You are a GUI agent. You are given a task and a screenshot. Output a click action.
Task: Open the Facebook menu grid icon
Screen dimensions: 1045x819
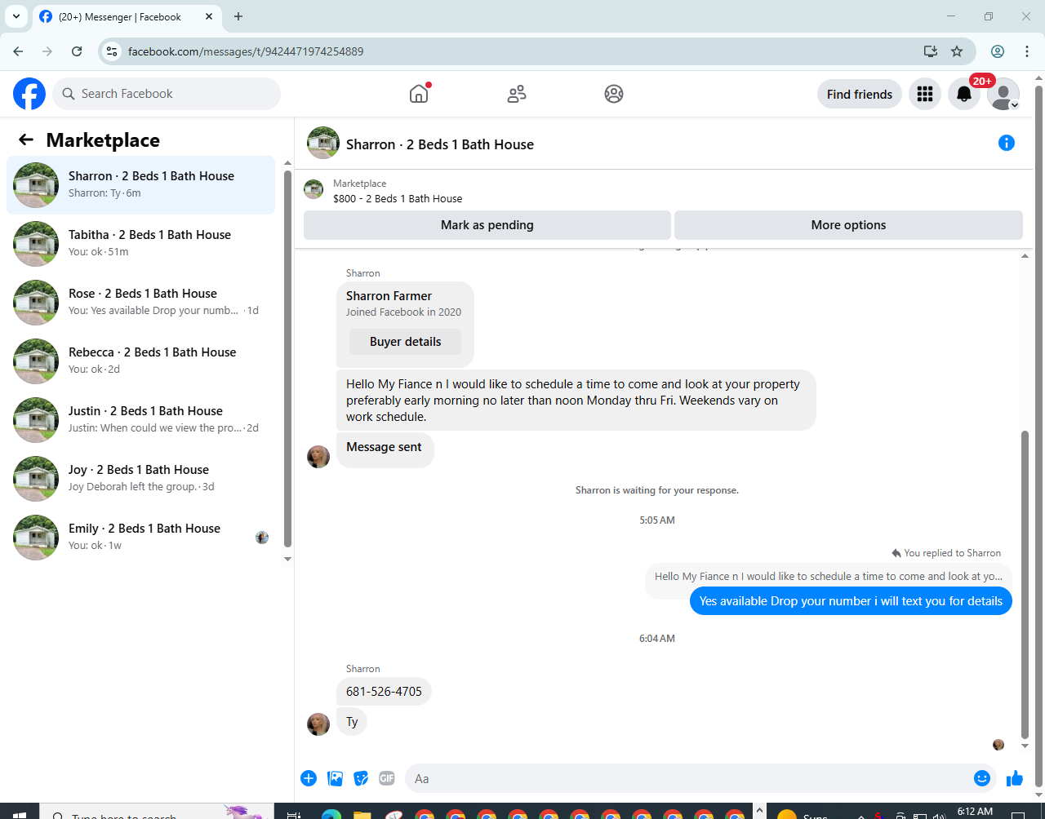click(x=925, y=94)
